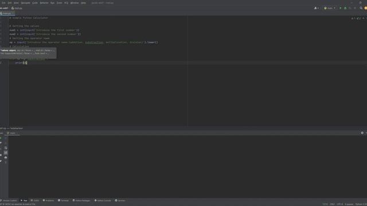This screenshot has width=367, height=206.
Task: Click the print icon in the Run console
Action: 6,157
